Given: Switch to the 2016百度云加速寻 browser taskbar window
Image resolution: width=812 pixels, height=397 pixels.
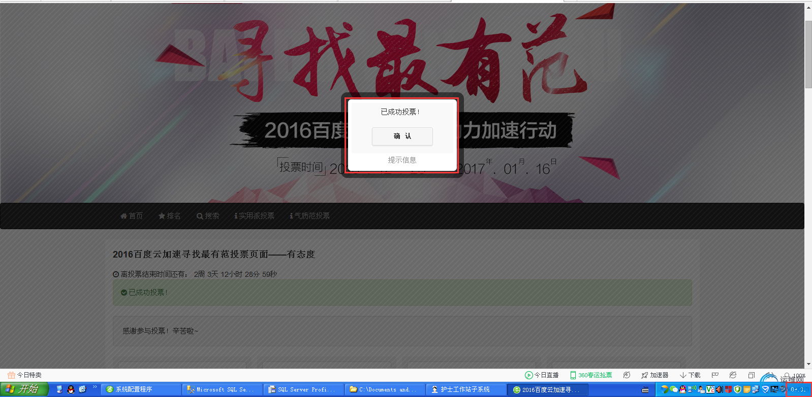Looking at the screenshot, I should coord(548,389).
